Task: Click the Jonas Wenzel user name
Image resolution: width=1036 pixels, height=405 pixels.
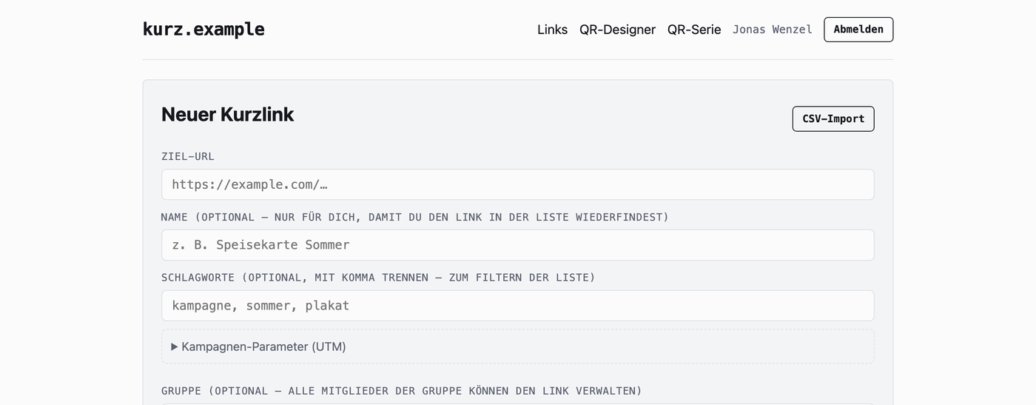Action: (x=773, y=30)
